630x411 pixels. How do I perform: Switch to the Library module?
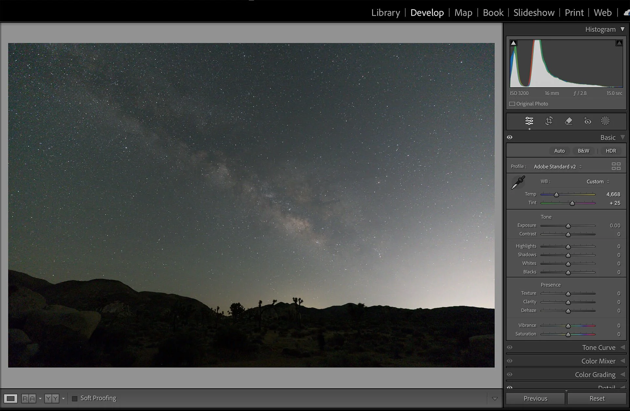386,12
